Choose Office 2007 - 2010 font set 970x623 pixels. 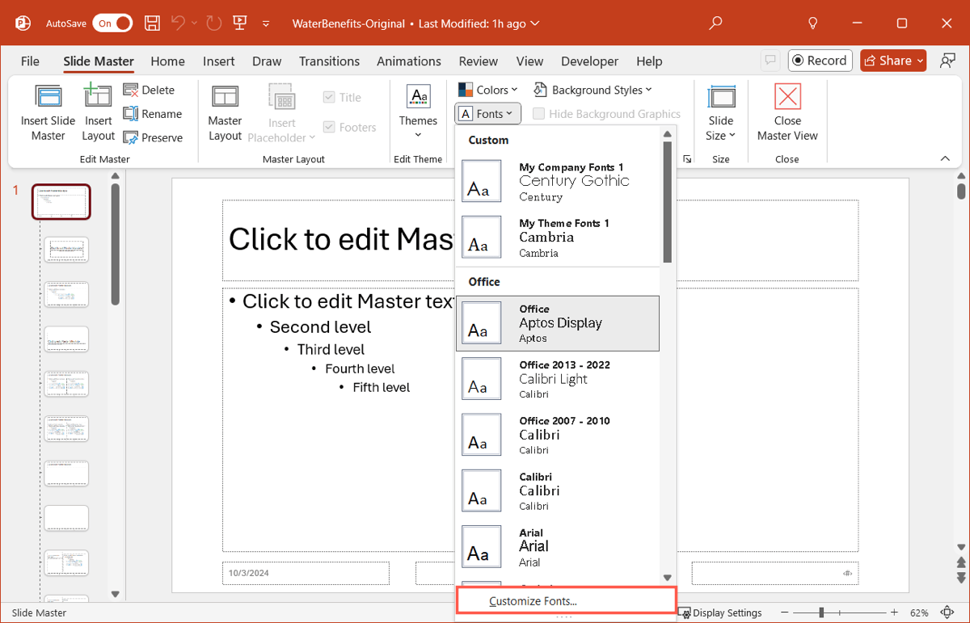click(558, 435)
